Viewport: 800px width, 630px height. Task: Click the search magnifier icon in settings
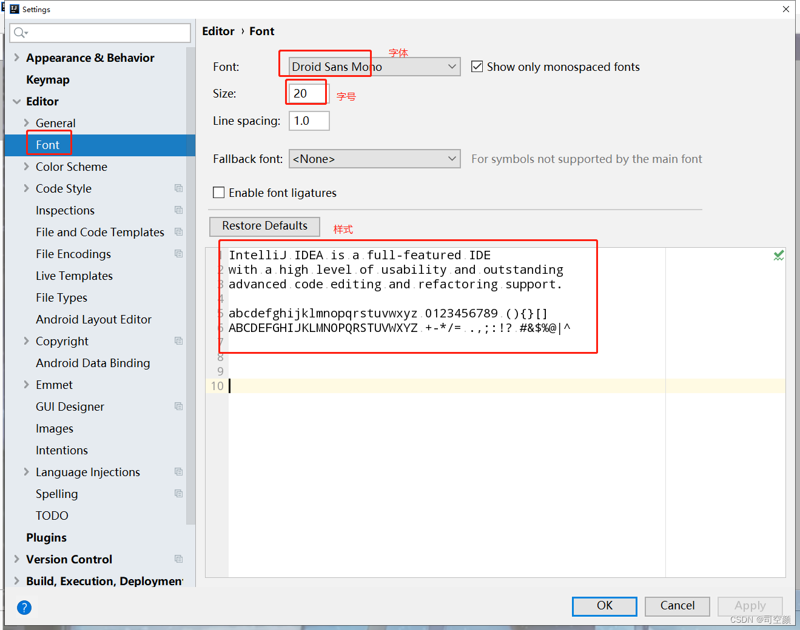coord(21,33)
